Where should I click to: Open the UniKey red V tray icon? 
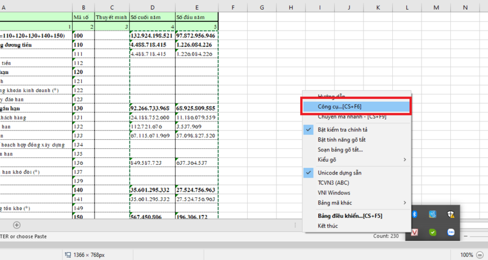coord(415,232)
